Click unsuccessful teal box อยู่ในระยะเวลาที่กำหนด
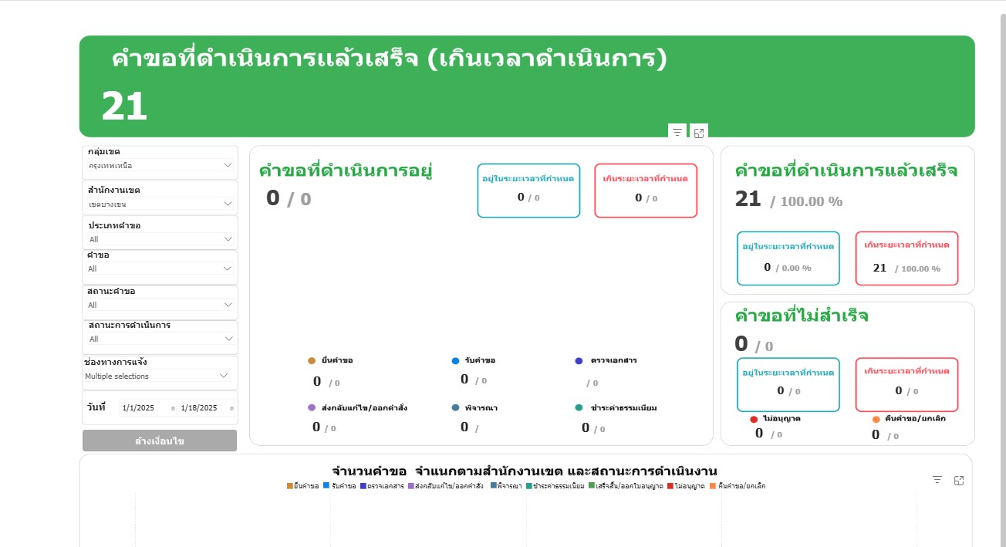This screenshot has height=547, width=1006. click(788, 384)
